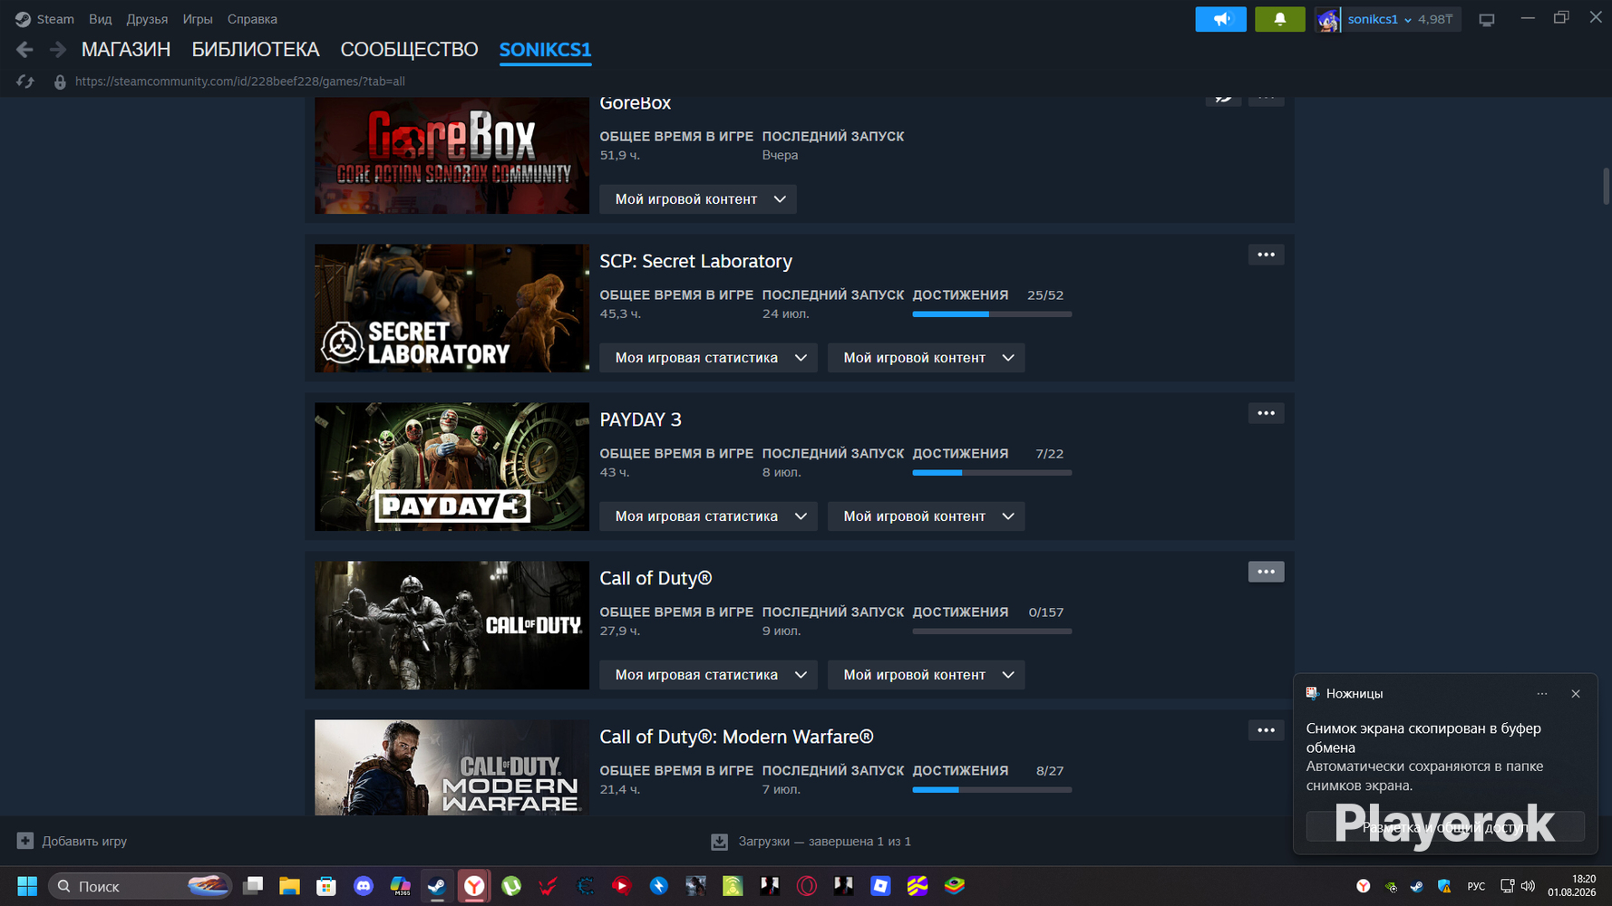Open the Игры menu
Screen dimensions: 1612x906
click(x=198, y=19)
